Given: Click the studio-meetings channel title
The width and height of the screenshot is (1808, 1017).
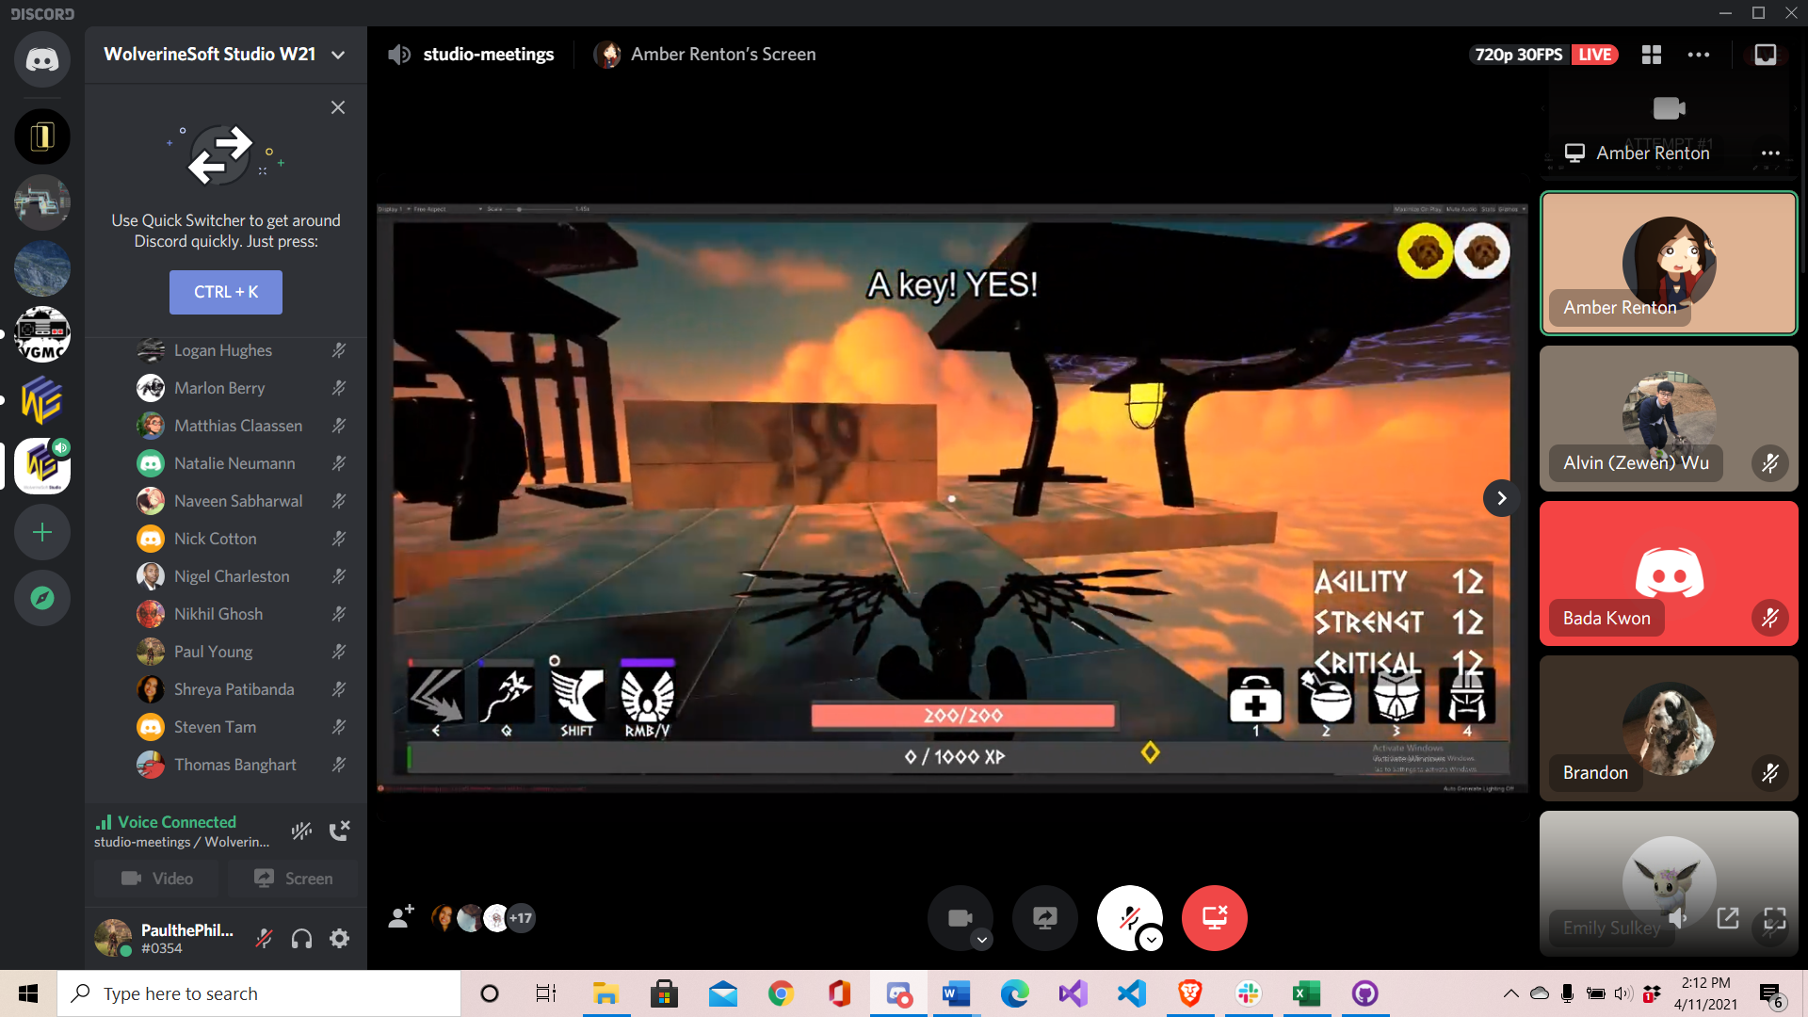Looking at the screenshot, I should tap(488, 55).
